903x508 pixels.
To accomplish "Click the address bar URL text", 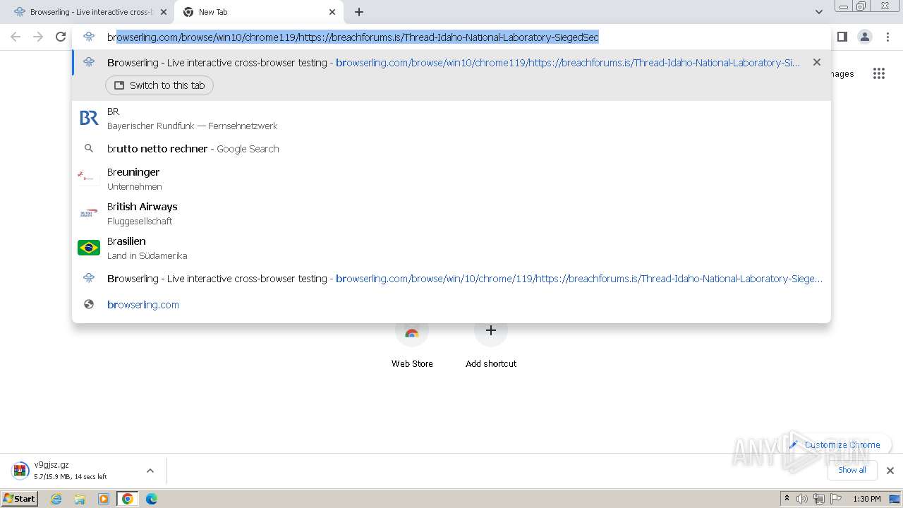I will (x=353, y=37).
